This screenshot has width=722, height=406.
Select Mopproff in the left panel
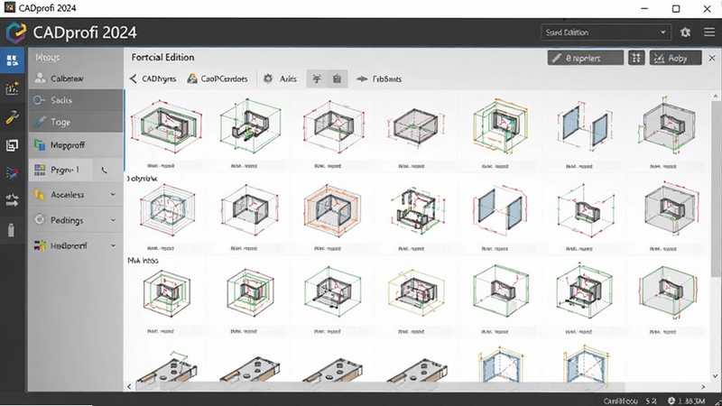(x=76, y=145)
